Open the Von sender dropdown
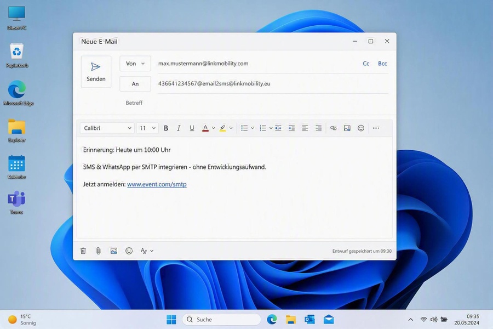 coord(135,64)
